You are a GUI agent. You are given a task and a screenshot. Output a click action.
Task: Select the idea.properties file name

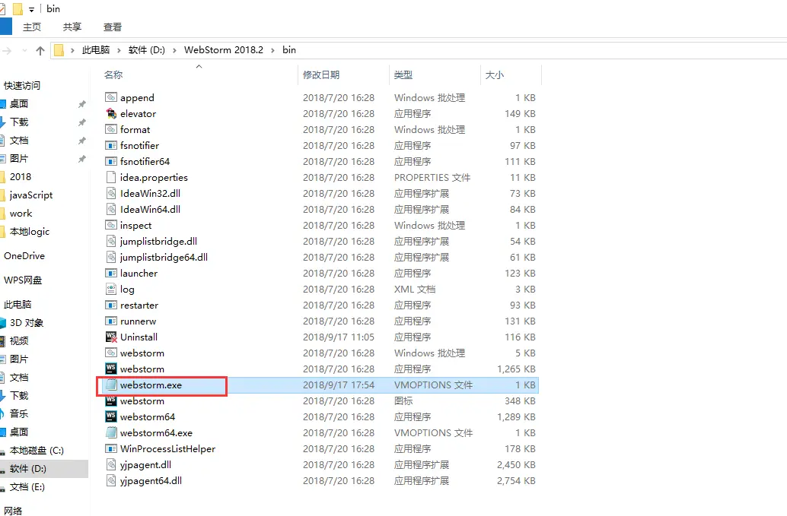tap(154, 177)
